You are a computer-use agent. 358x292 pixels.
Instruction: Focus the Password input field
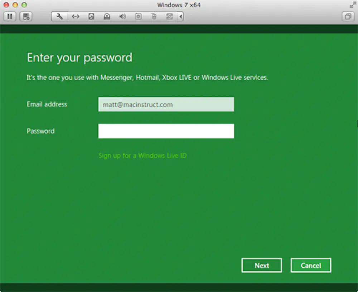tap(166, 131)
